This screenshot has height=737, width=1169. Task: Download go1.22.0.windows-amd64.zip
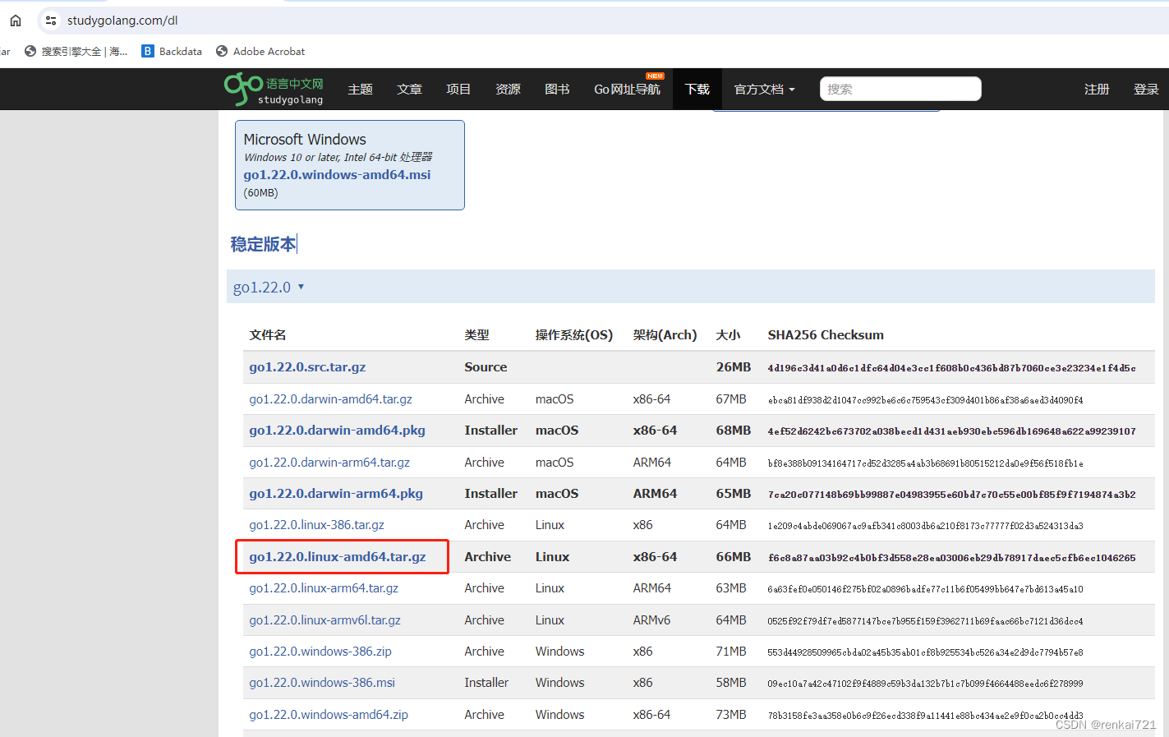(x=329, y=714)
